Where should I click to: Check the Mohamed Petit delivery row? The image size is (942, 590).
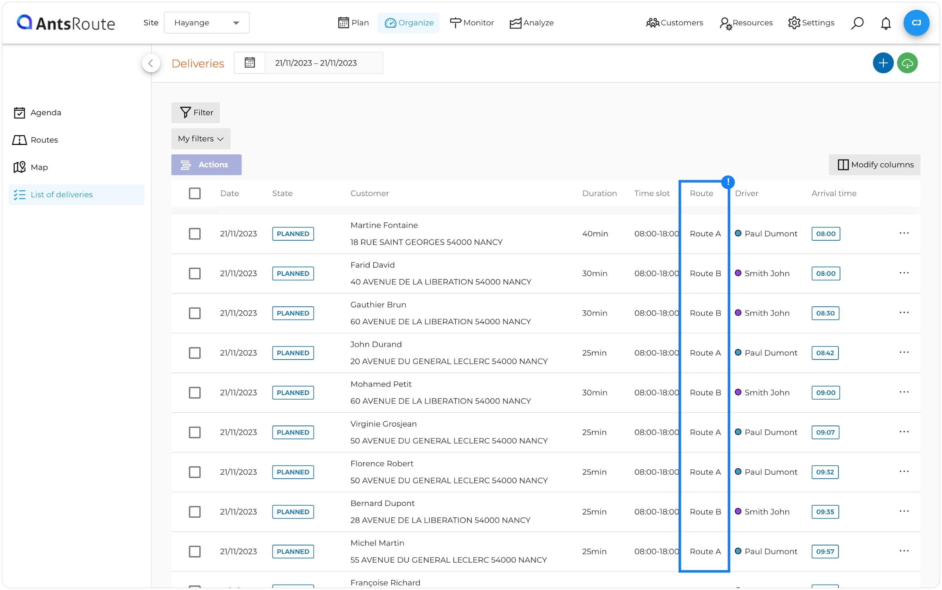[x=195, y=392]
